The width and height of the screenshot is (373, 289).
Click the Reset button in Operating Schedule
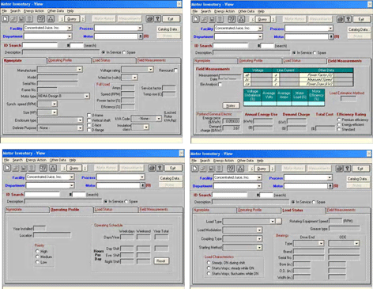point(161,261)
